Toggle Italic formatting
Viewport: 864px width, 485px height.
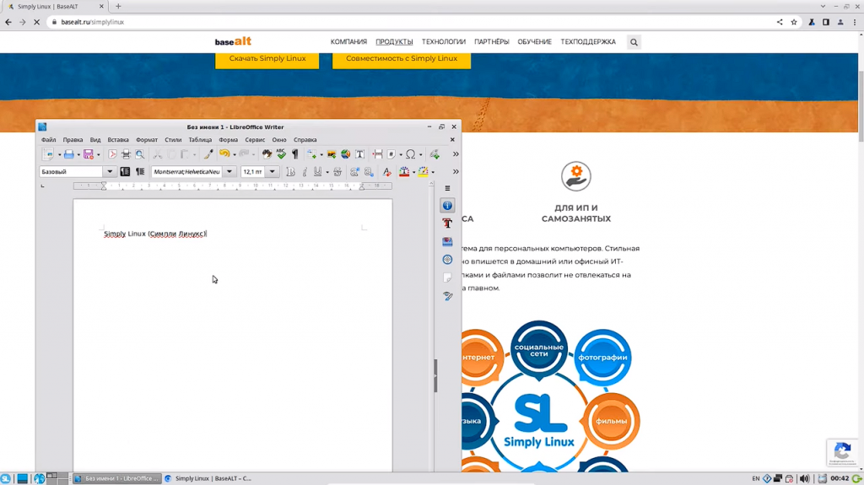(304, 172)
